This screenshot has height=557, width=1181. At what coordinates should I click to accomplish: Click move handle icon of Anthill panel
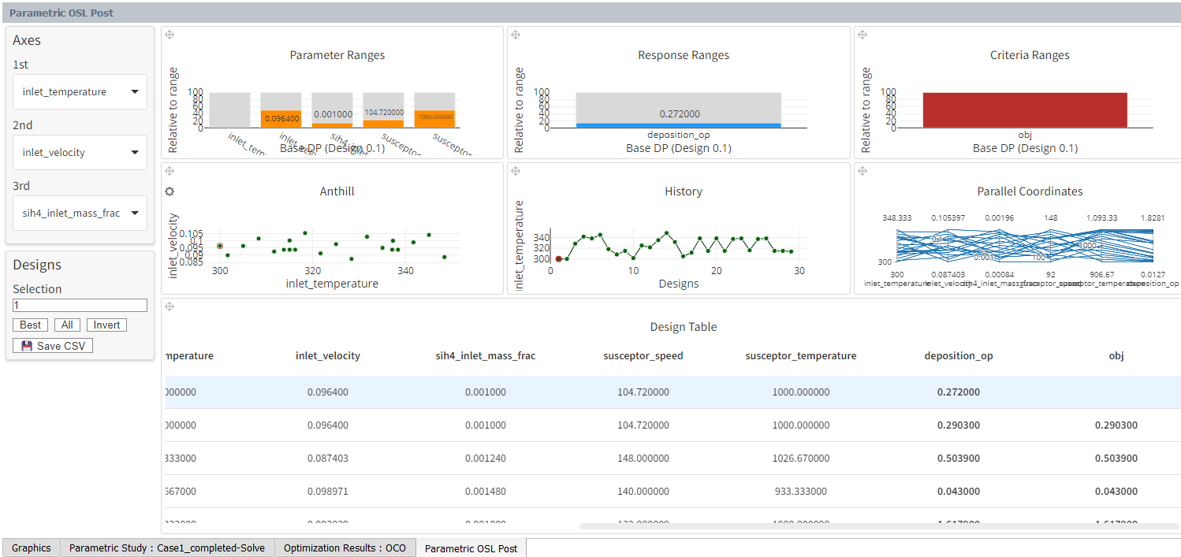click(x=170, y=171)
